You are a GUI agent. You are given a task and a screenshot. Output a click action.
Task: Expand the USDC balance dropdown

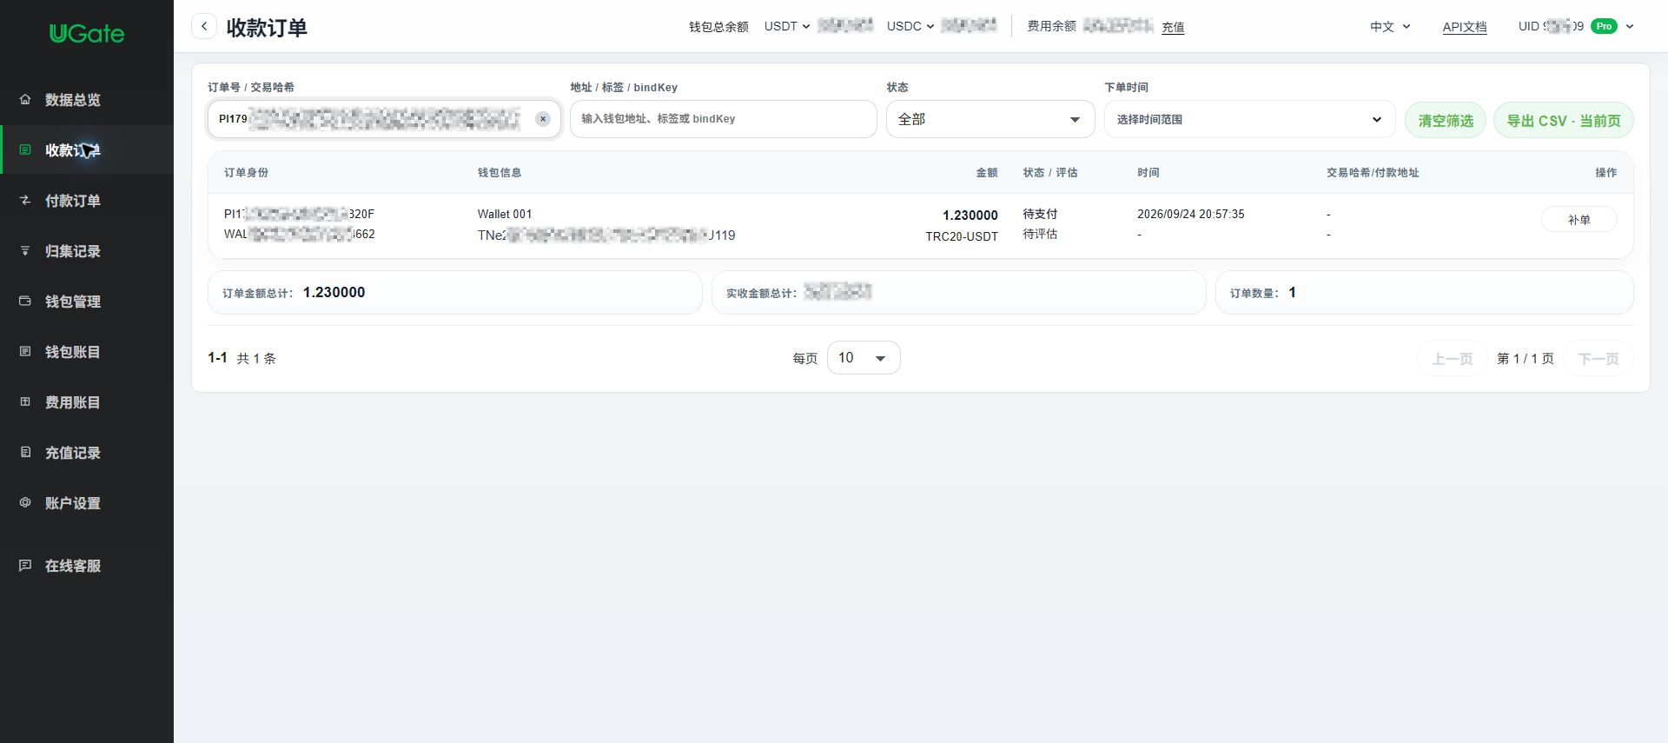910,26
